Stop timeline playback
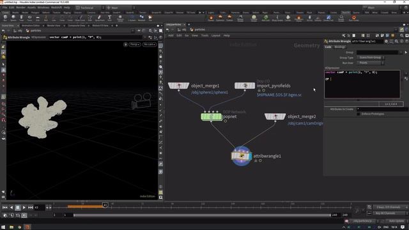The image size is (409, 230). point(17,208)
